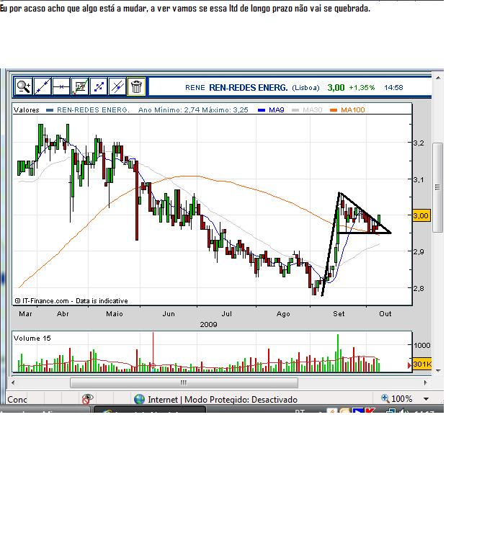500x533 pixels.
Task: Click the Conc status bar text
Action: tap(17, 400)
